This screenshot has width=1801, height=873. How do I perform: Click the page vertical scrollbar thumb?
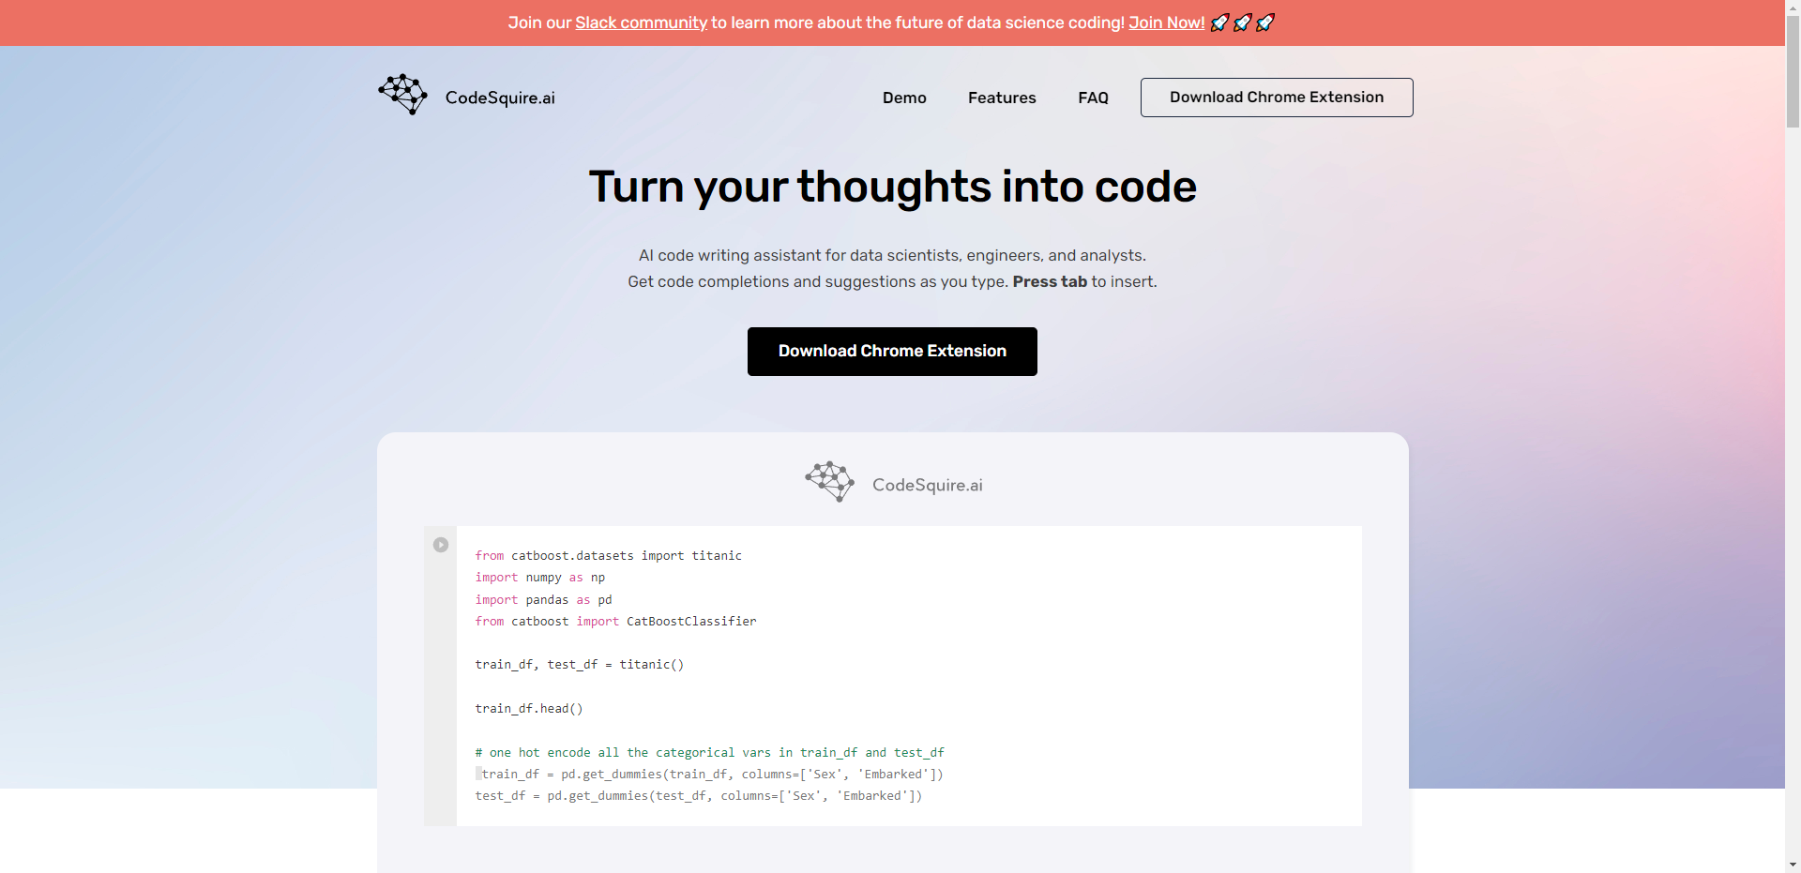[1793, 71]
